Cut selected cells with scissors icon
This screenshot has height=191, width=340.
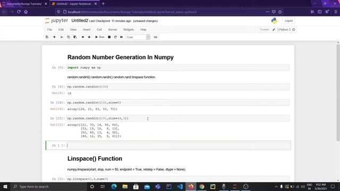(x=62, y=37)
